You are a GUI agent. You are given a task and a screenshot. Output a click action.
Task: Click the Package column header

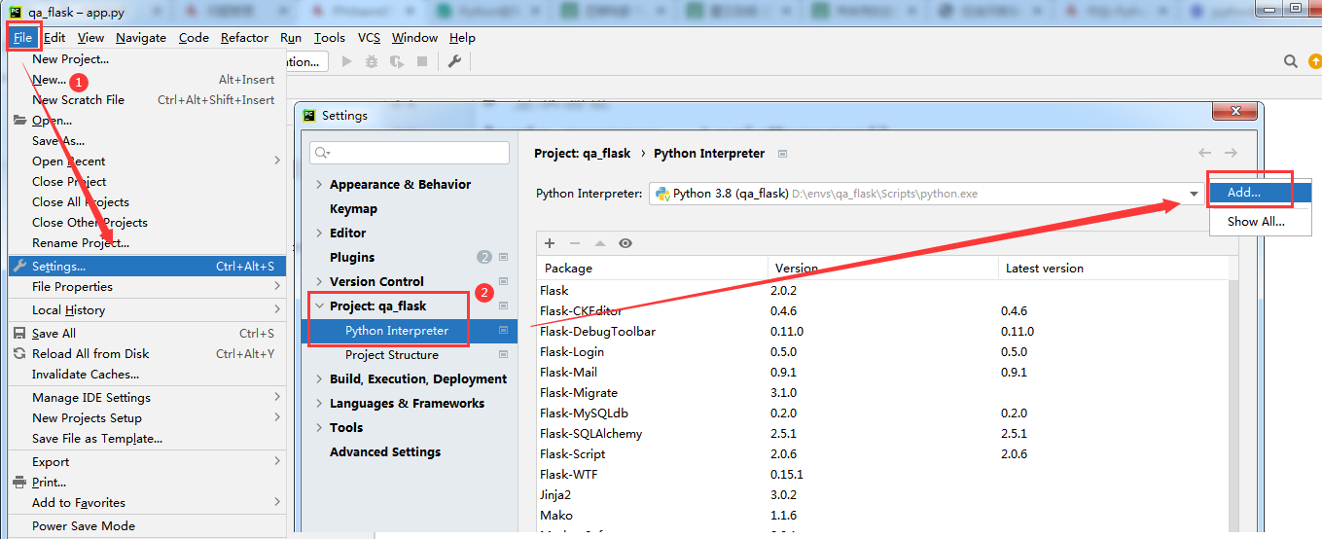[x=652, y=268]
